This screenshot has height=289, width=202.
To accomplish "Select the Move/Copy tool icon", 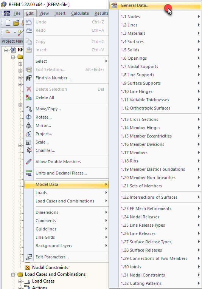I will pos(29,109).
